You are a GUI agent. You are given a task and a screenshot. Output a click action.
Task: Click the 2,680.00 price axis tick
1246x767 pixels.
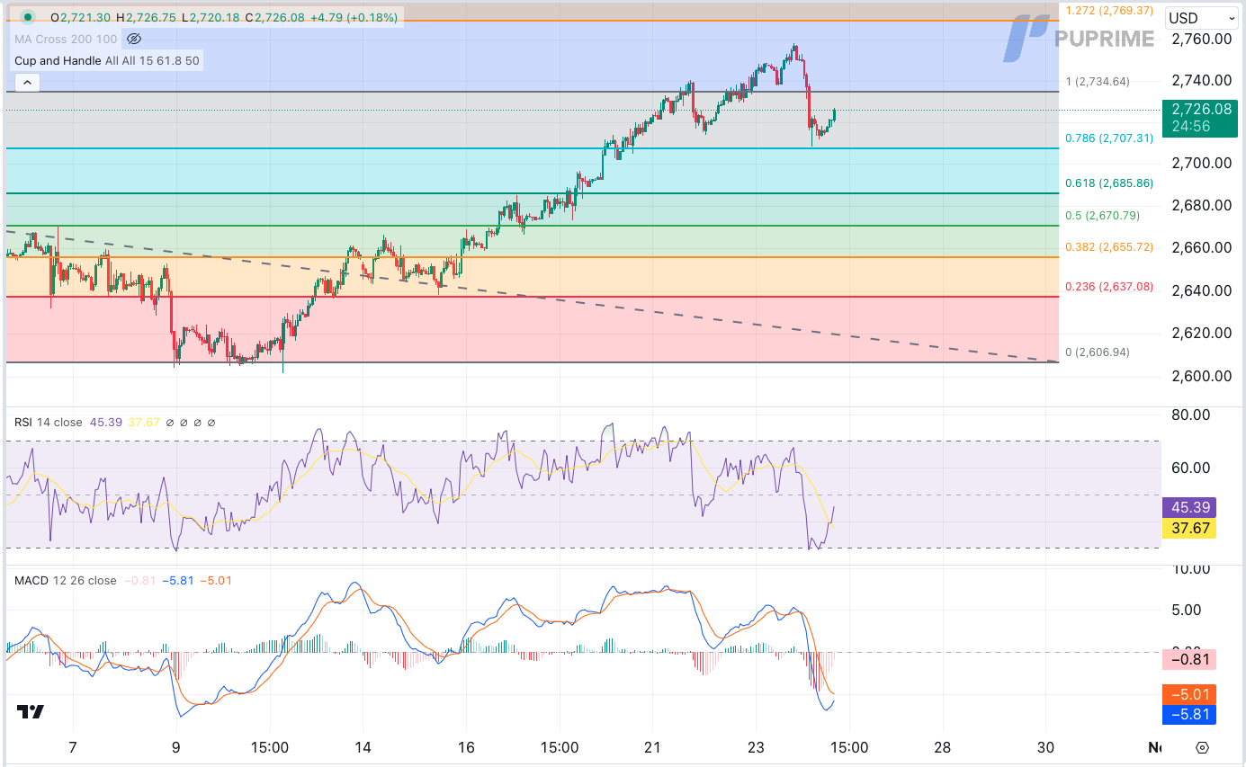(1201, 205)
